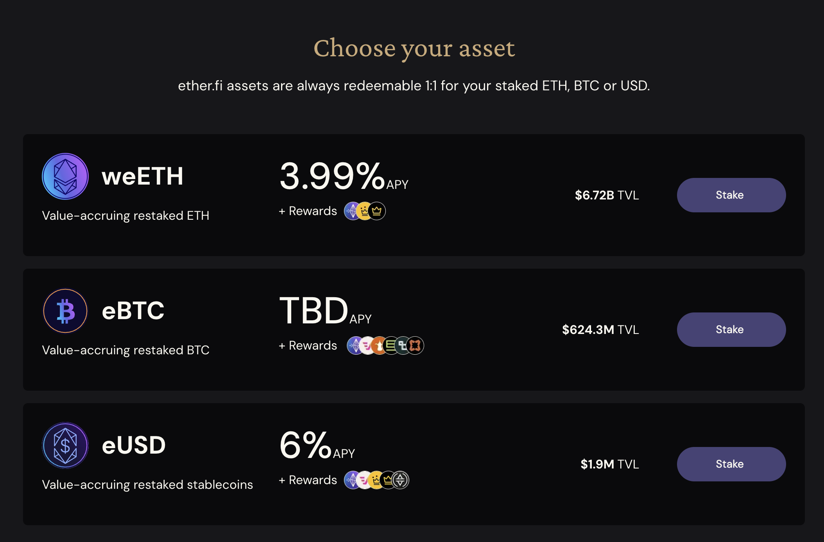Click green-lined reward icon in eBTC row
Screen dimensions: 824x542
(x=391, y=346)
